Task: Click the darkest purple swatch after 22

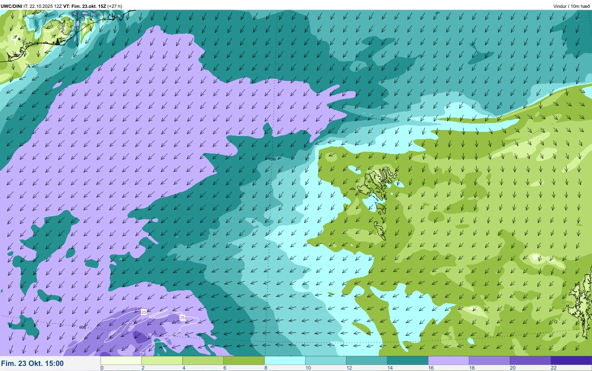Action: coord(571,360)
